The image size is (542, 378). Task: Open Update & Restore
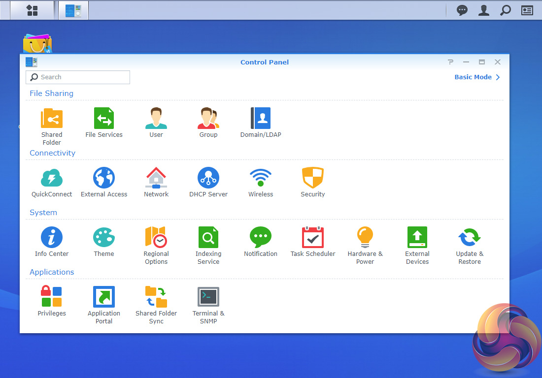pos(470,246)
